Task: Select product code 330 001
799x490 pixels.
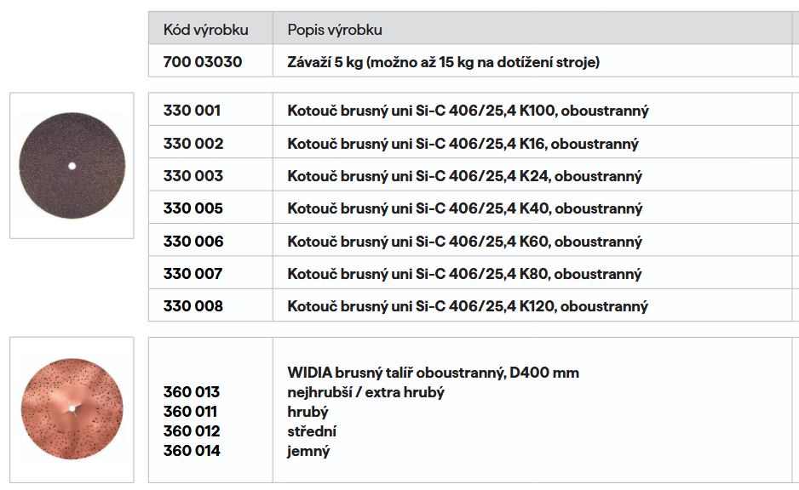Action: 192,111
